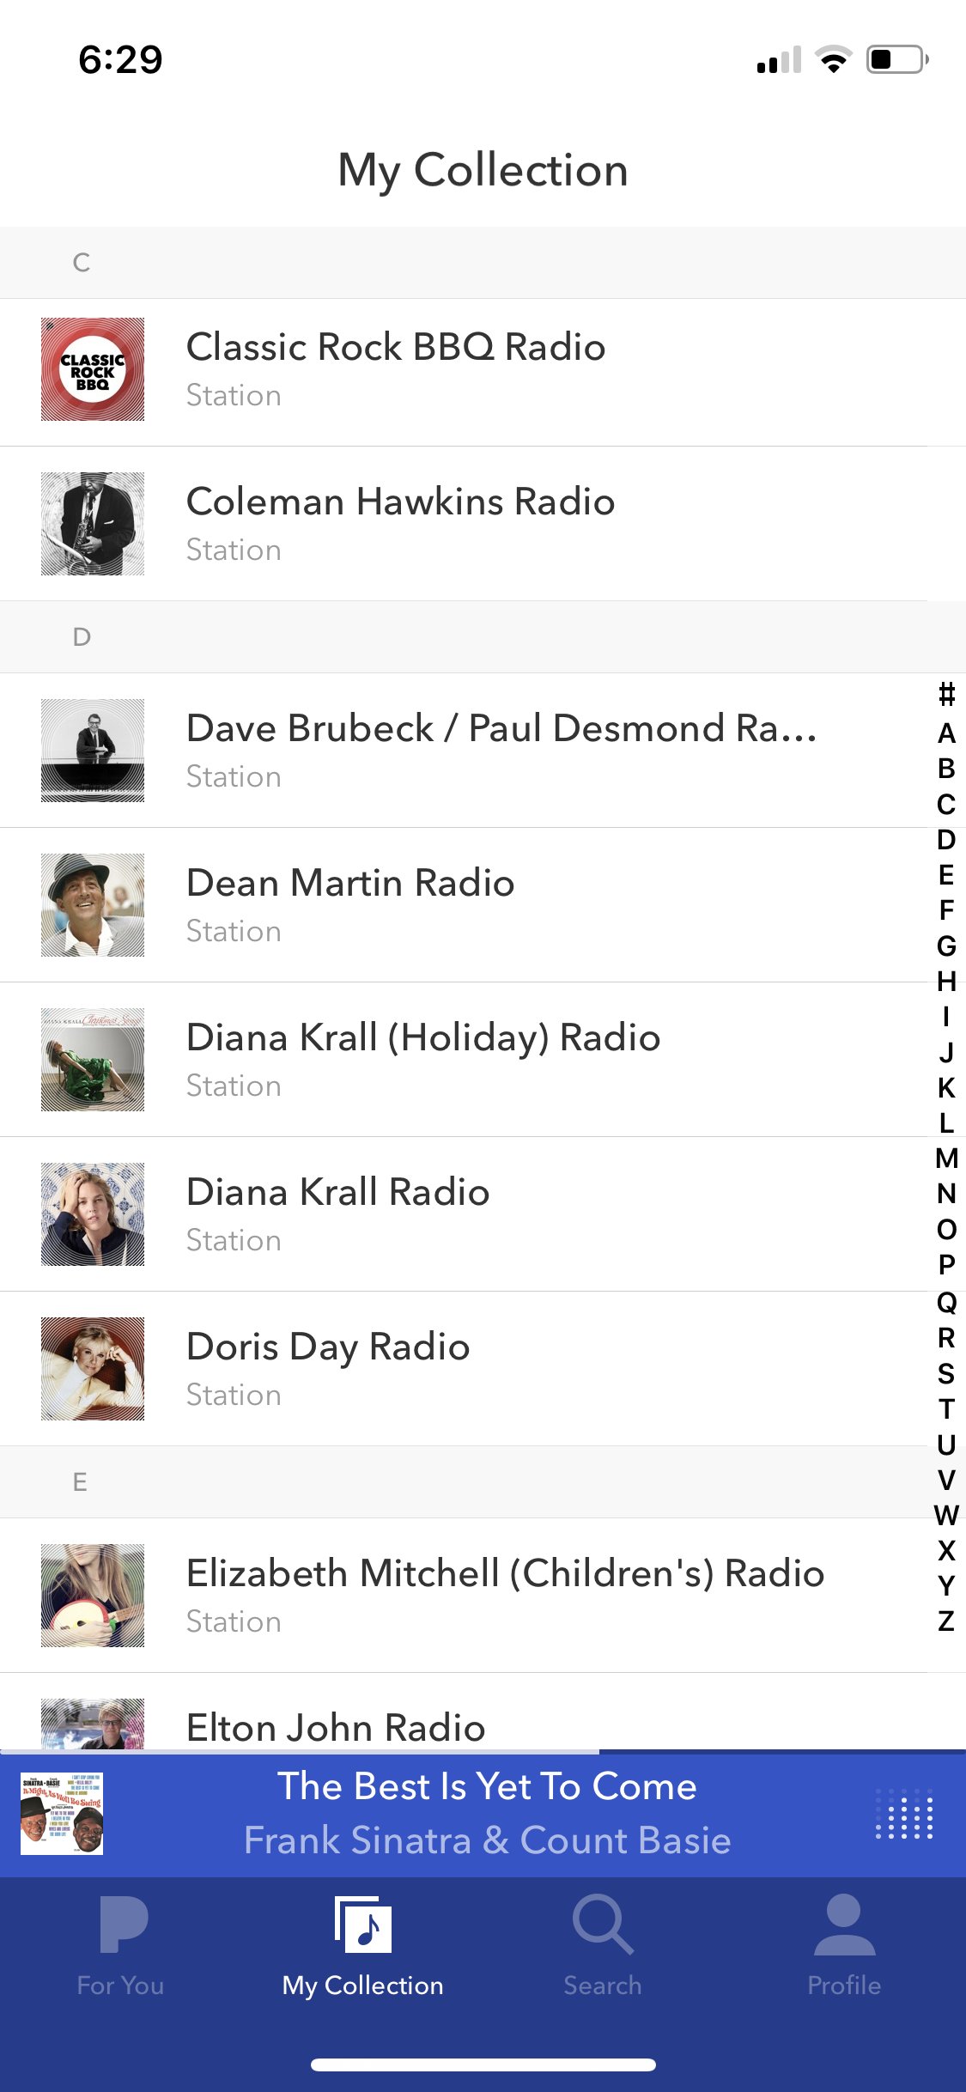Open now playing: The Best Is Yet To Come
The height and width of the screenshot is (2092, 966).
pos(487,1814)
